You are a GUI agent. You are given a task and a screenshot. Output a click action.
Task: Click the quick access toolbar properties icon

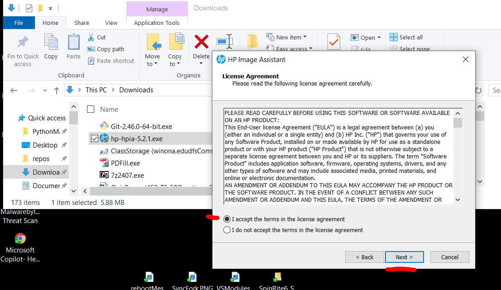coord(29,8)
